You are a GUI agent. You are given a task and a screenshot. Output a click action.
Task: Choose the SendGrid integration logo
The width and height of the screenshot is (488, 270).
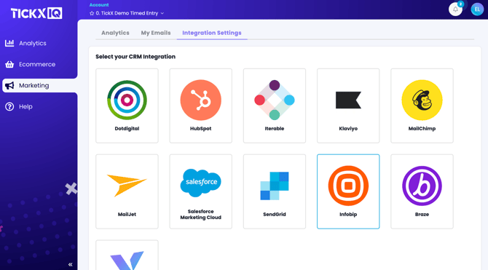275,186
